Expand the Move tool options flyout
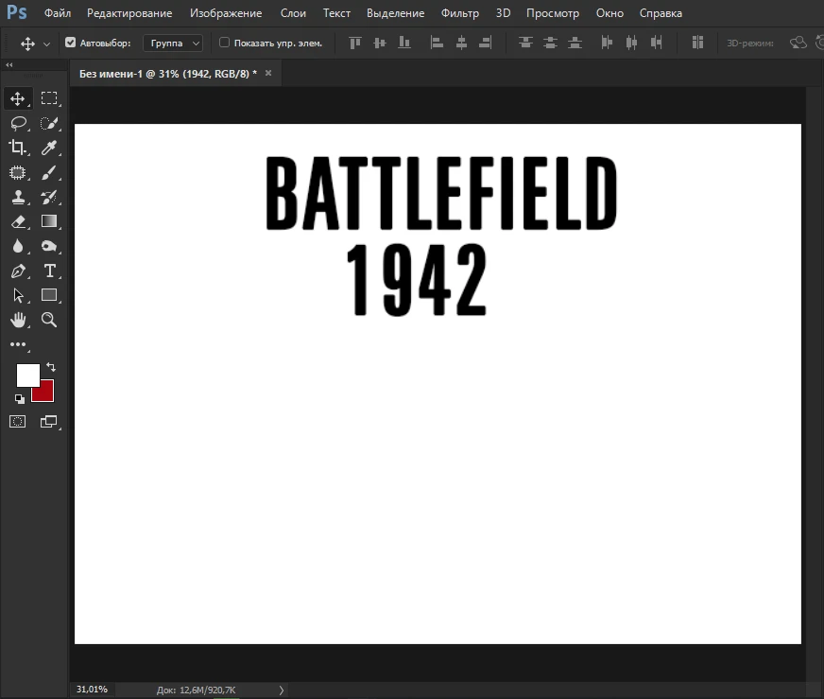824x699 pixels. coord(43,42)
